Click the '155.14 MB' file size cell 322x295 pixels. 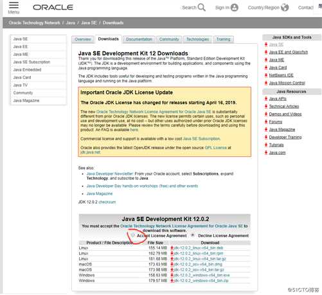[157, 248]
